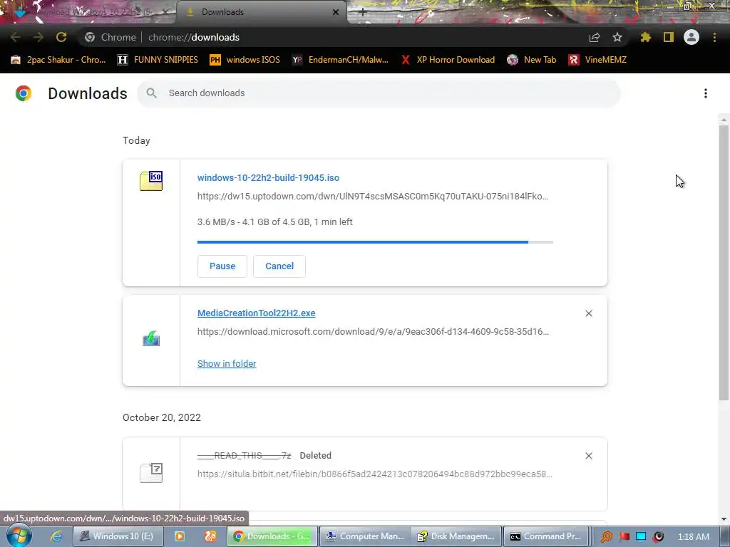Open the download.microsoft.com source URL
Screen dimensions: 730x547
tap(373, 332)
